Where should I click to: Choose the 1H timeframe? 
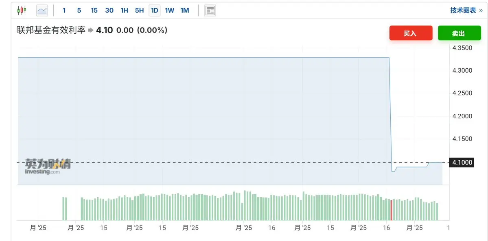(124, 11)
